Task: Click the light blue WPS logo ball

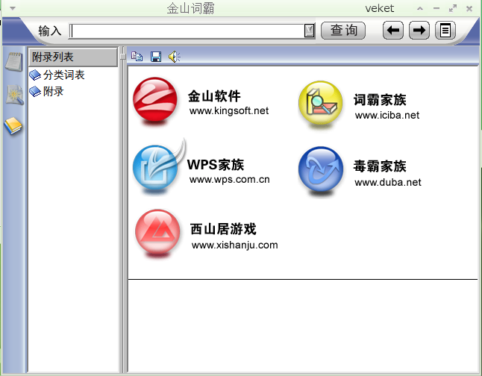Action: click(155, 168)
